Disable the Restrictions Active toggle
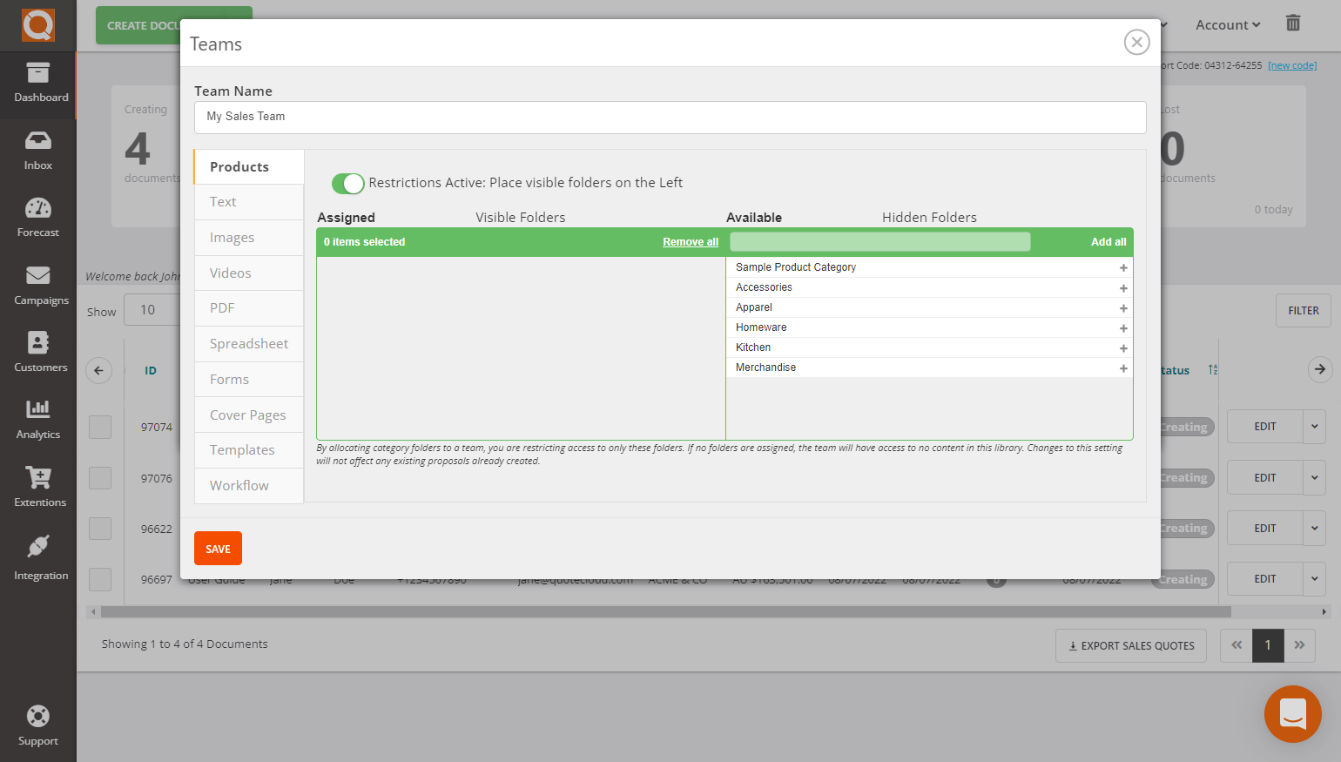The image size is (1341, 762). point(347,184)
